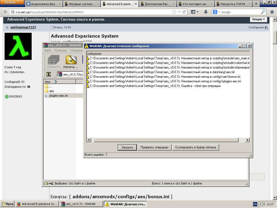Click Скопировать в буфер обмена button
This screenshot has width=277, height=208.
tap(196, 147)
